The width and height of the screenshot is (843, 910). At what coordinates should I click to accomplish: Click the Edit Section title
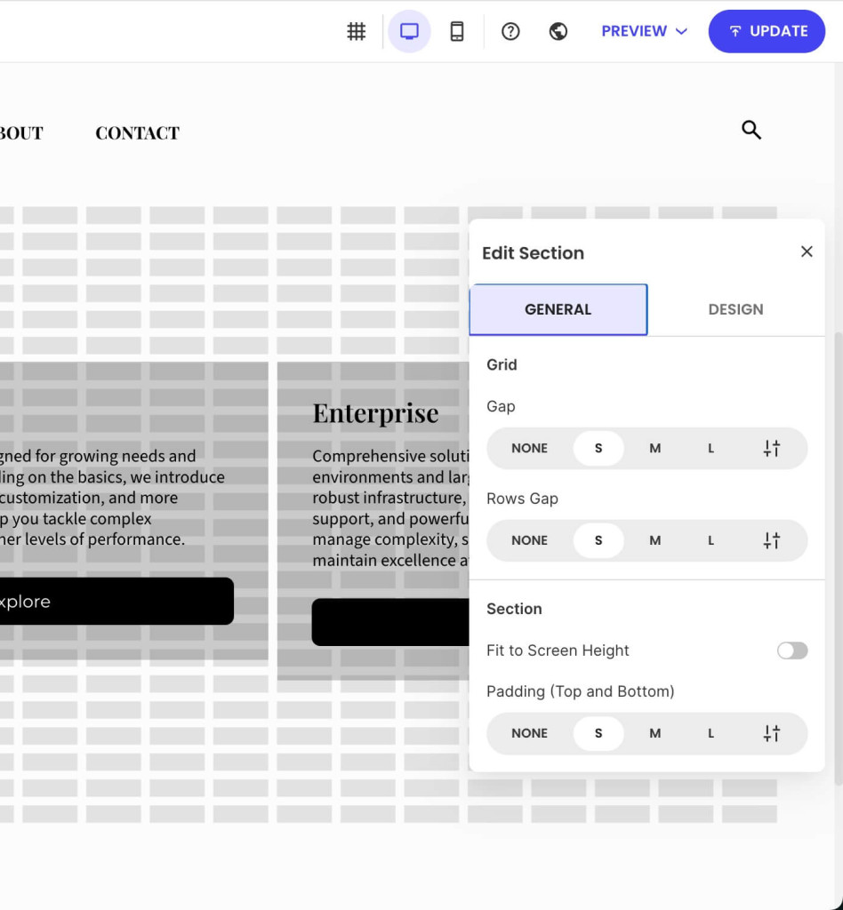click(533, 253)
